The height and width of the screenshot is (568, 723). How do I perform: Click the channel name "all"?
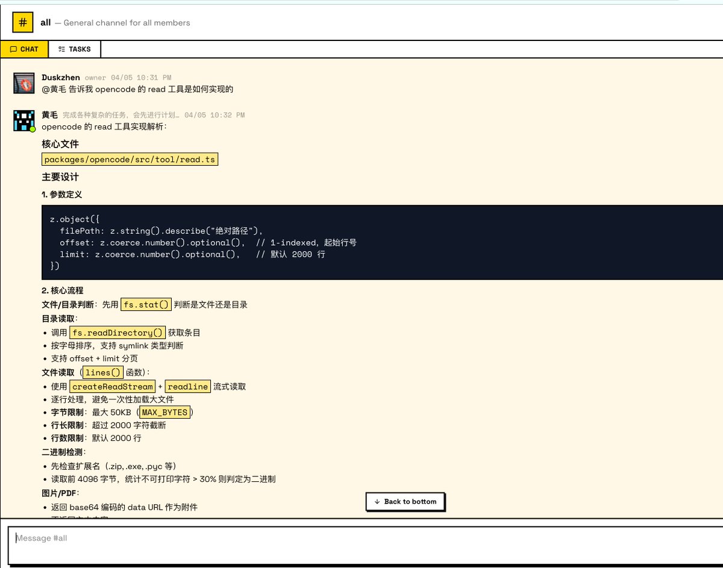tap(46, 23)
